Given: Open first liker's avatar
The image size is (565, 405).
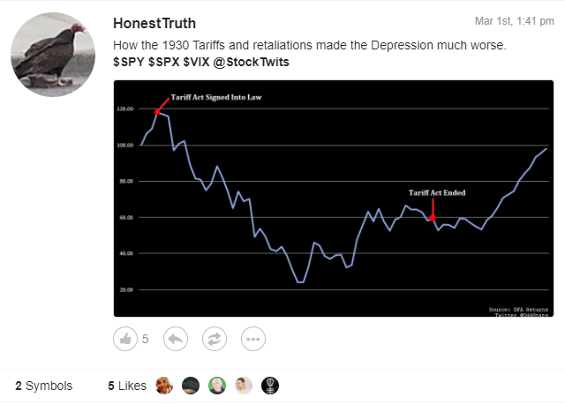Looking at the screenshot, I should tap(164, 386).
